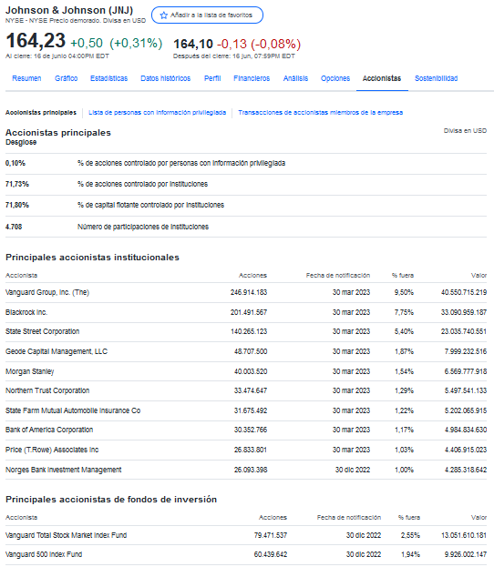494x567 pixels.
Task: Select Accionistas principales sub-navigation item
Action: pos(41,113)
